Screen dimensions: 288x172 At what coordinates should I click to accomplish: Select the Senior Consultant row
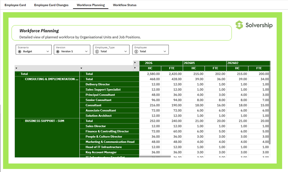[109, 100]
